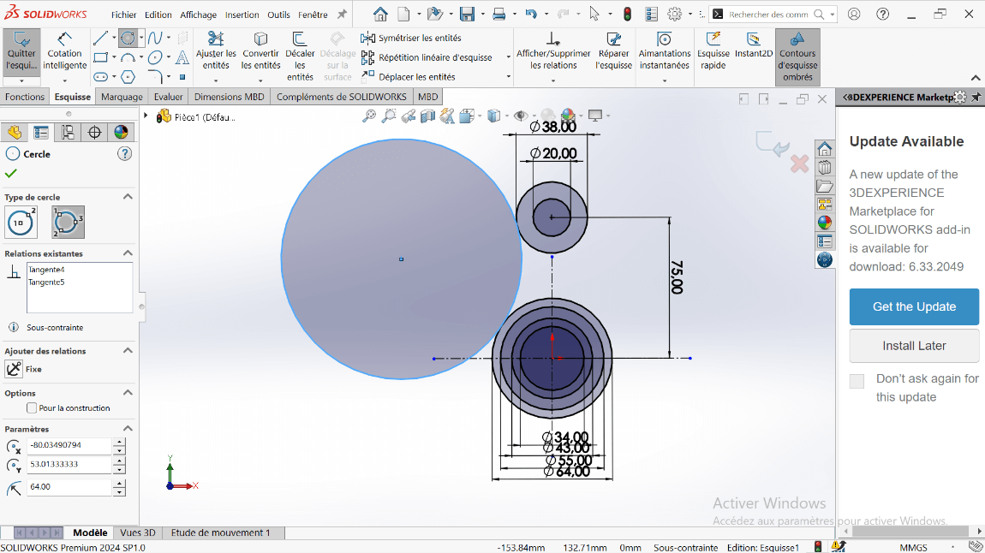
Task: Check Don't ask again for this update
Action: (x=857, y=382)
